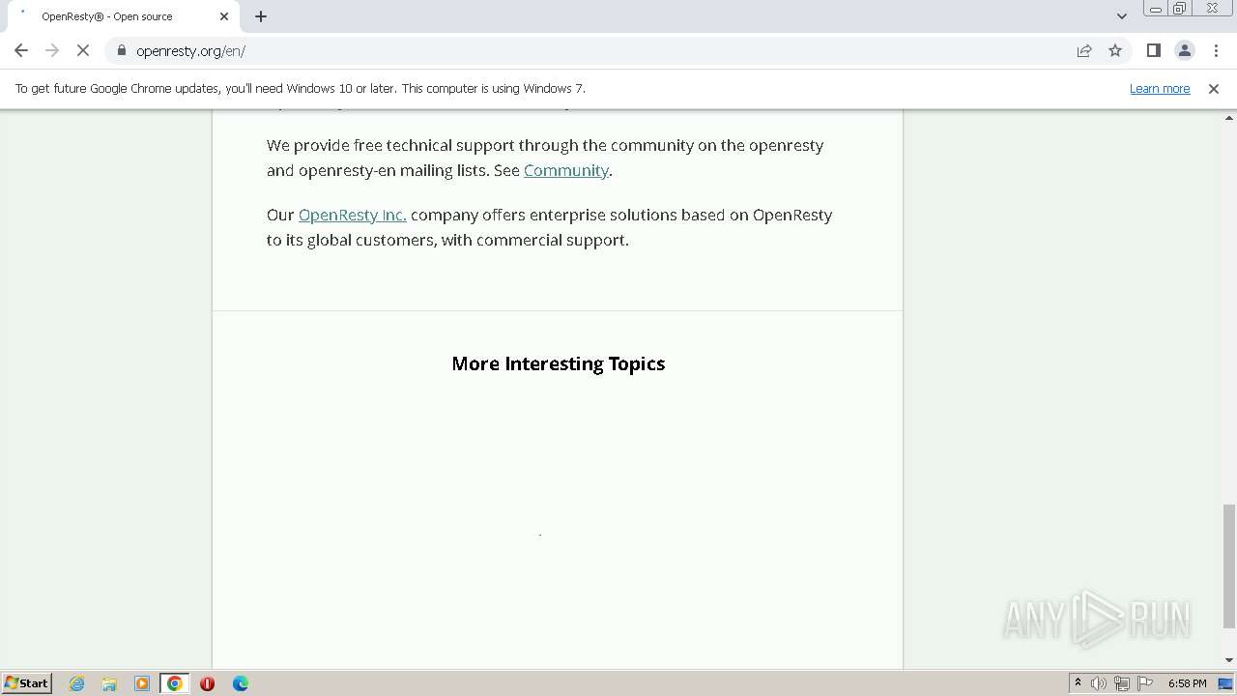Click the scrollbar up arrow
Viewport: 1237px width, 696px height.
[x=1229, y=117]
